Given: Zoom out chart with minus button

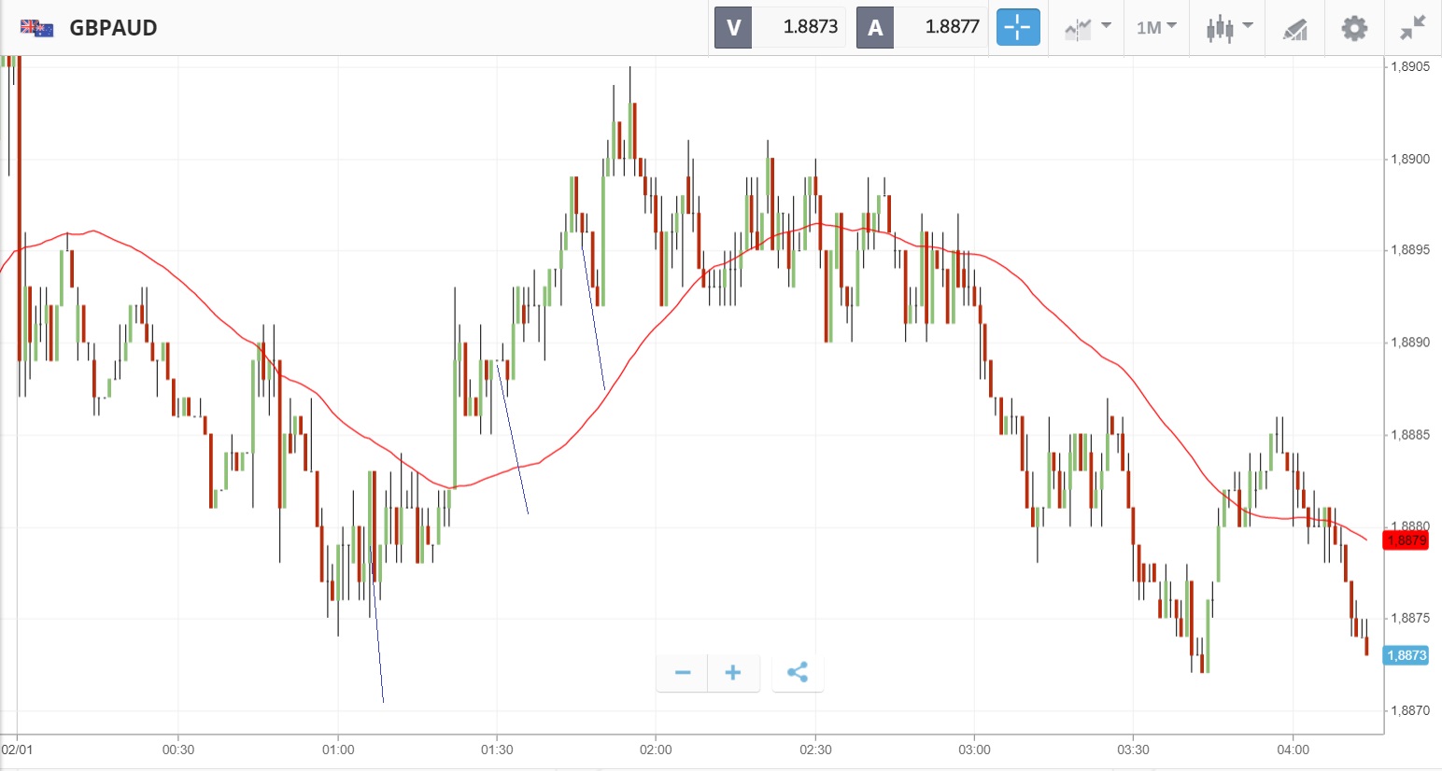Looking at the screenshot, I should [683, 672].
